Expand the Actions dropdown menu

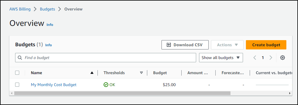coord(227,45)
